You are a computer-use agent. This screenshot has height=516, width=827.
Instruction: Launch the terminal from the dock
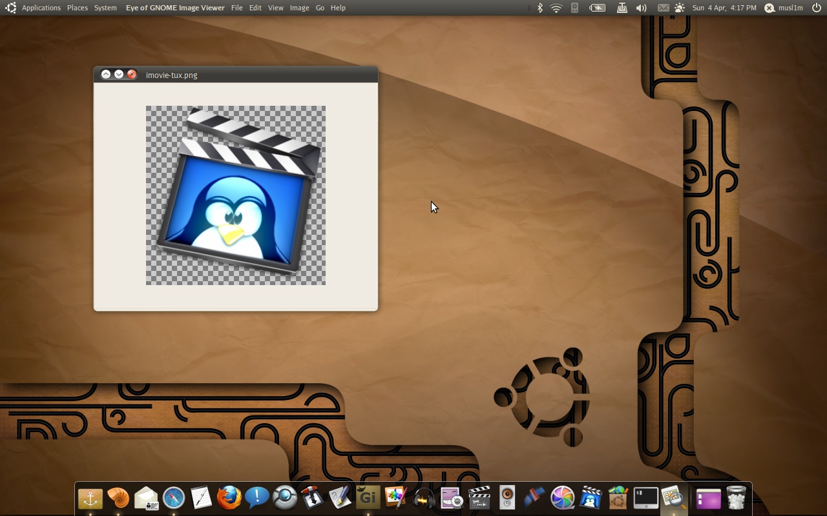645,498
